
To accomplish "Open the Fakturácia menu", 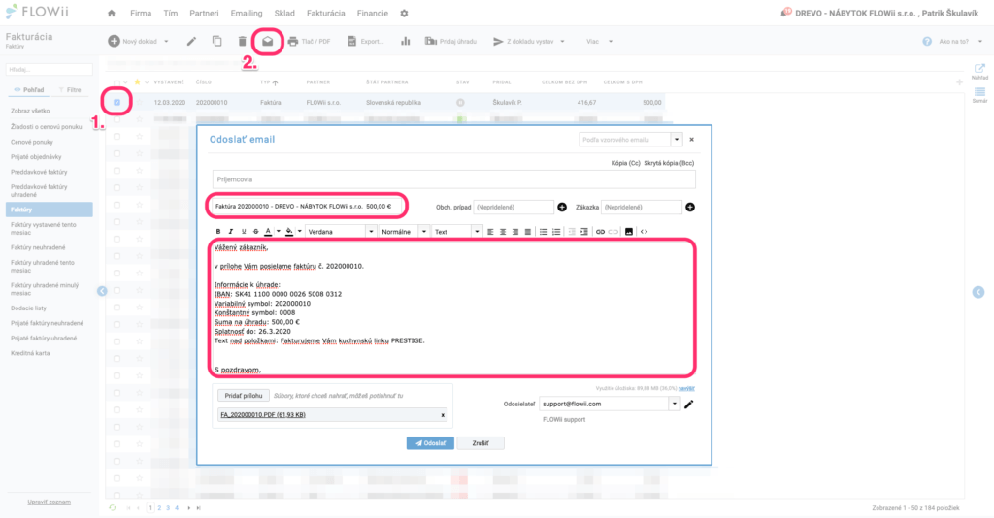I will [326, 14].
